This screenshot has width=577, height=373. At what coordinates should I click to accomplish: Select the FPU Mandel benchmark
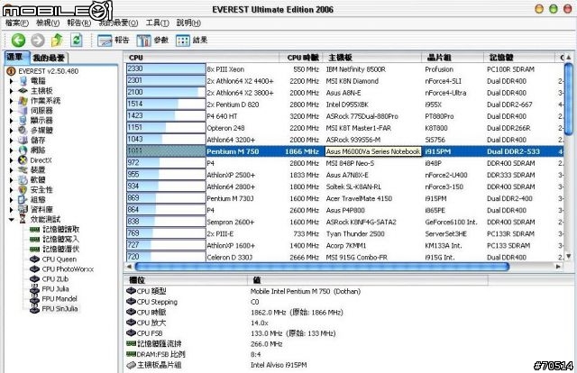pos(54,299)
